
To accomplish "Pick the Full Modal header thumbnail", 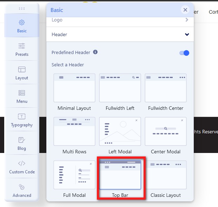I will point(74,175).
